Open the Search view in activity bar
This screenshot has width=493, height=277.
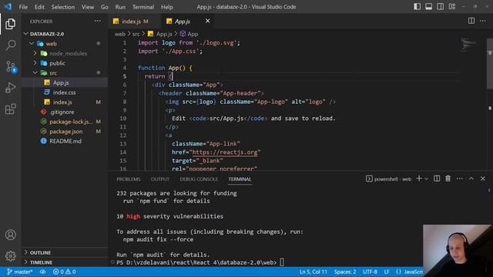(10, 45)
